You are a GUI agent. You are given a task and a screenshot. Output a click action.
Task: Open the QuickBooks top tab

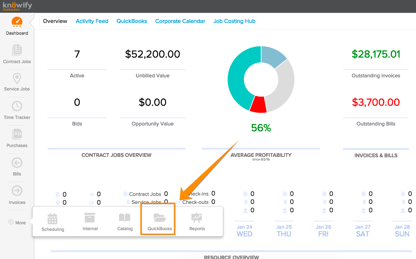(132, 21)
